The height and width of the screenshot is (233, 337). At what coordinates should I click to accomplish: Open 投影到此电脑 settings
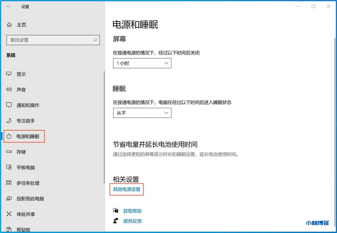click(30, 199)
